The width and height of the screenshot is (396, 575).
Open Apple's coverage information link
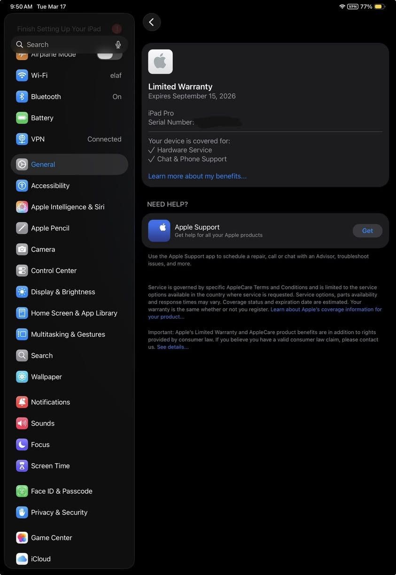click(x=326, y=310)
